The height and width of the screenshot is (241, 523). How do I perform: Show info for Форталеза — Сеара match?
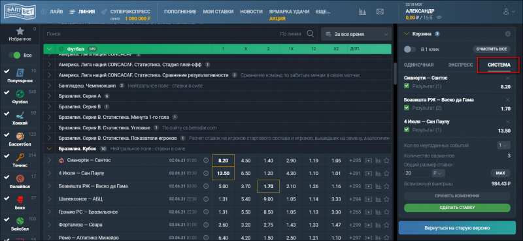point(206,225)
